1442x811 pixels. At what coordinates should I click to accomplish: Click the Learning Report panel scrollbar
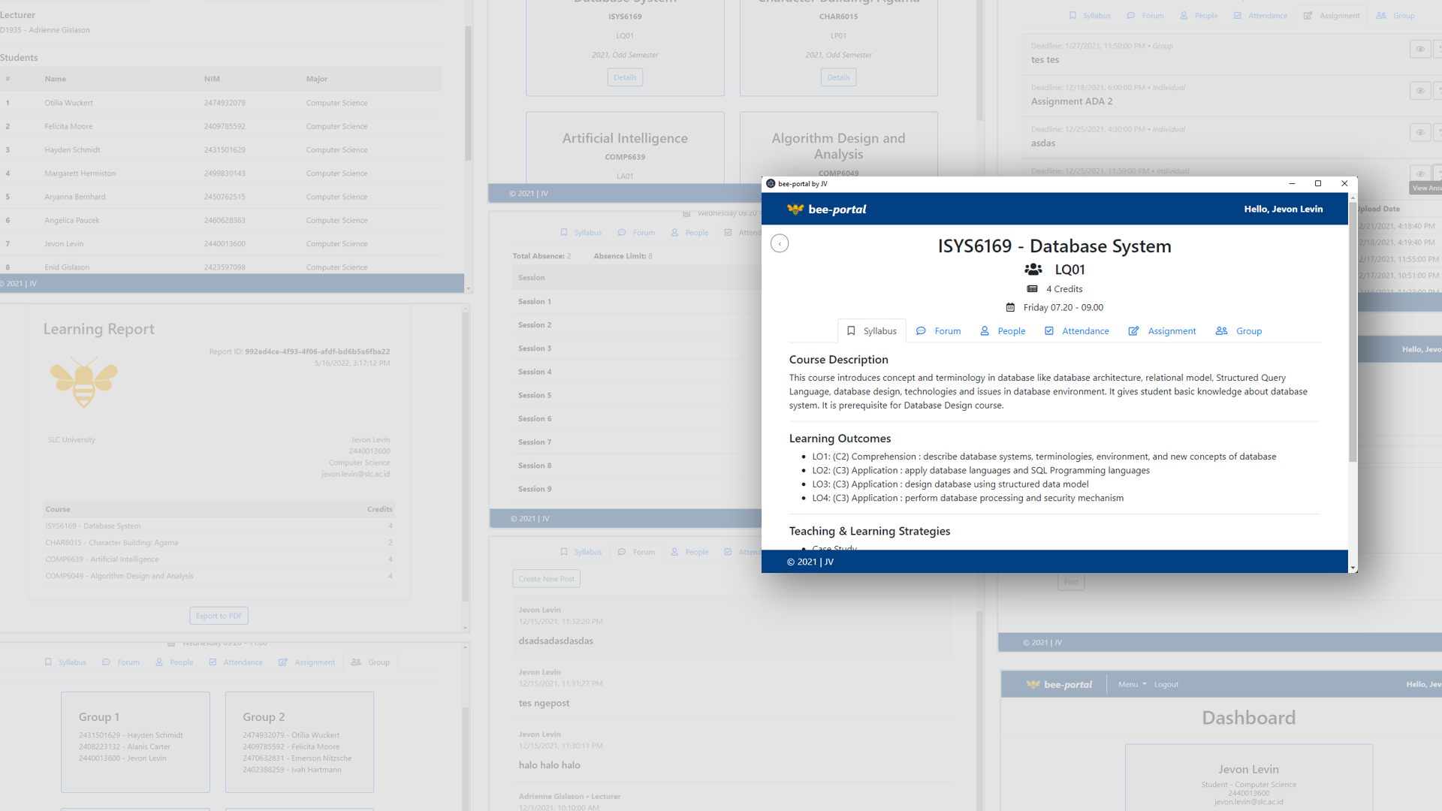466,457
